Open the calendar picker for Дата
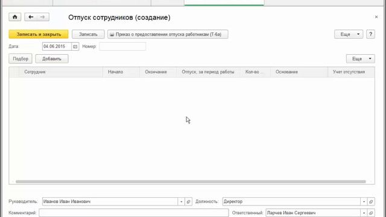This screenshot has height=217, width=386. coord(75,46)
